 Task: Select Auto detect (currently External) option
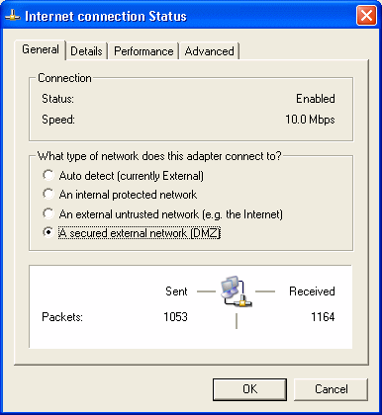(x=123, y=176)
